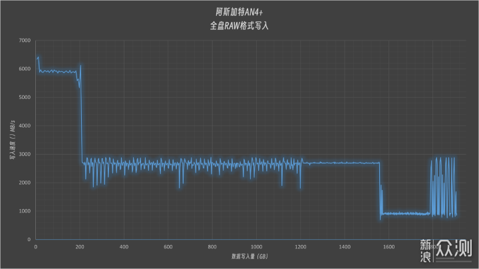Click the y-axis label 3000
This screenshot has height=269, width=479.
[x=25, y=154]
